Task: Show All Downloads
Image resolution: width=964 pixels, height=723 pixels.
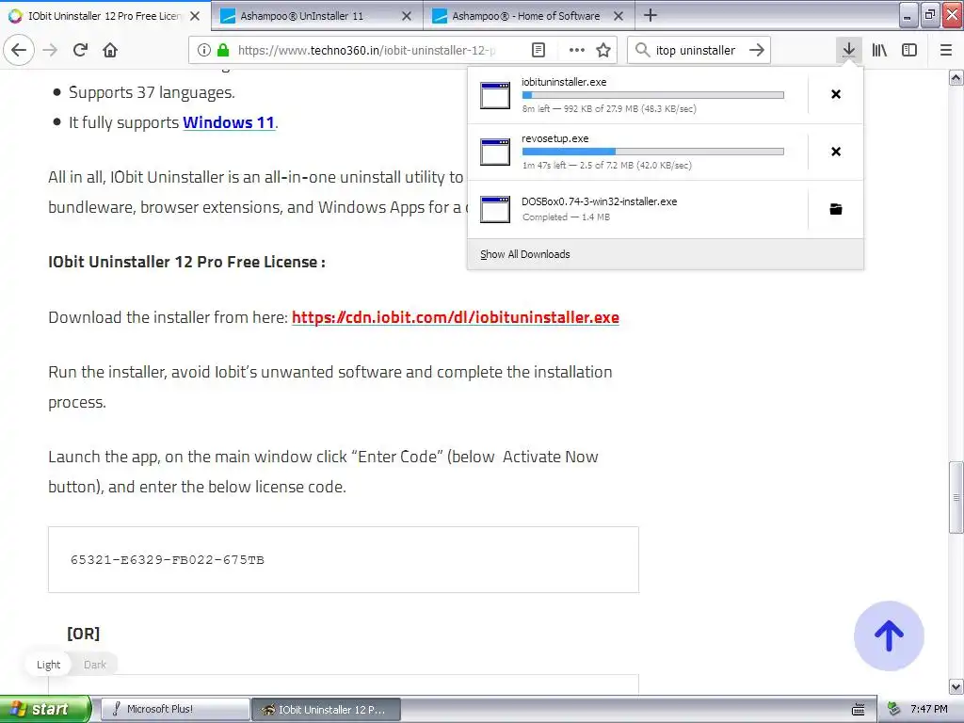Action: coord(525,254)
